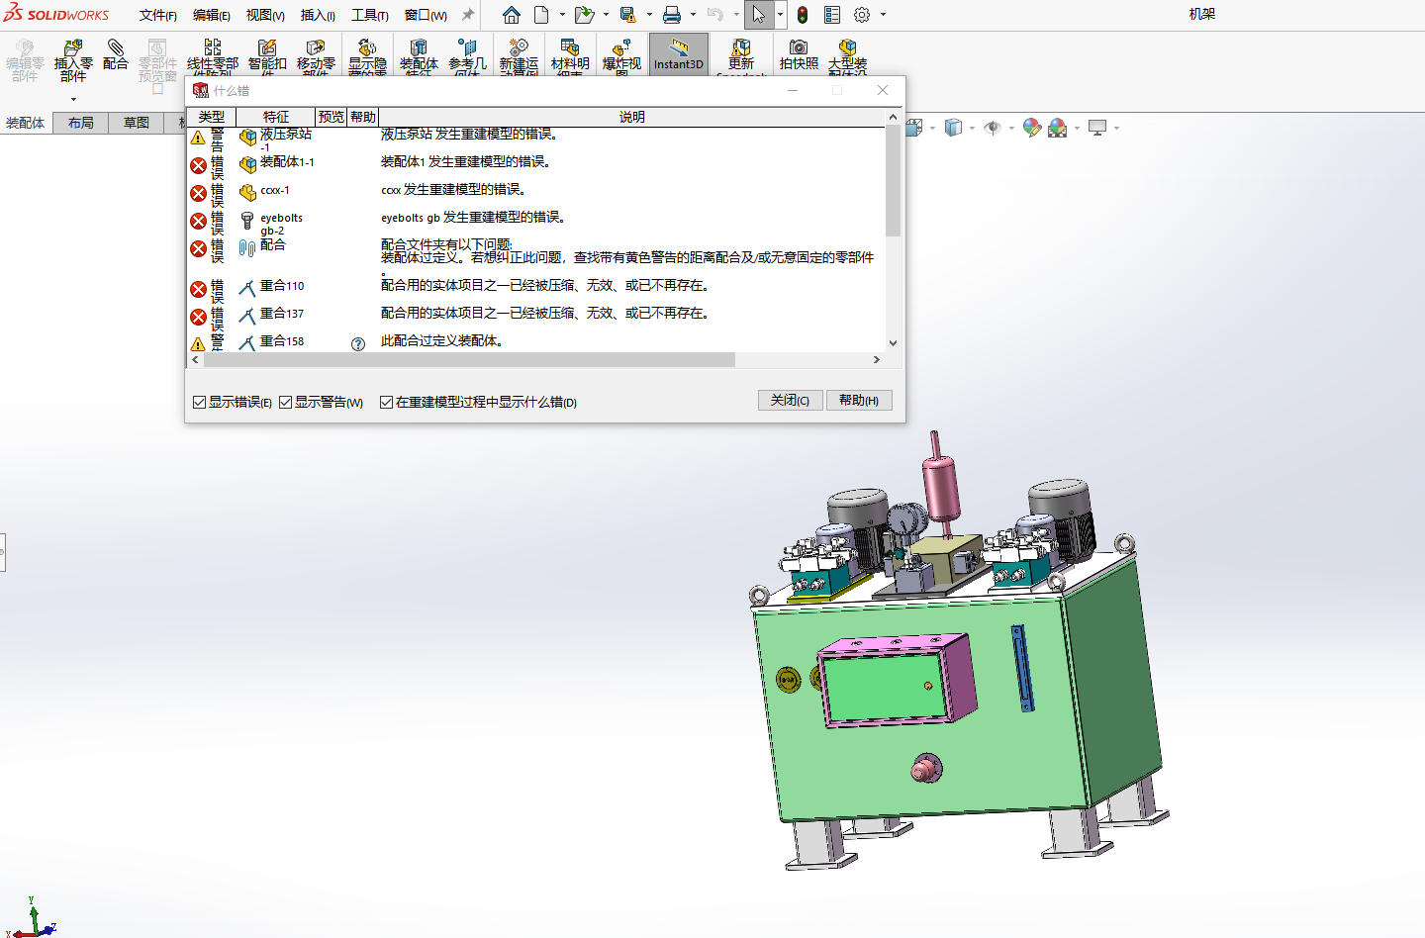Screen dimensions: 1425x938
Task: Expand the hide/show items eye dropdown
Action: [1011, 128]
